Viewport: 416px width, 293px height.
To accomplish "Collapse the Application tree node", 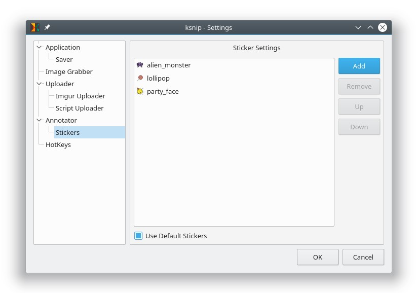I will coord(39,47).
